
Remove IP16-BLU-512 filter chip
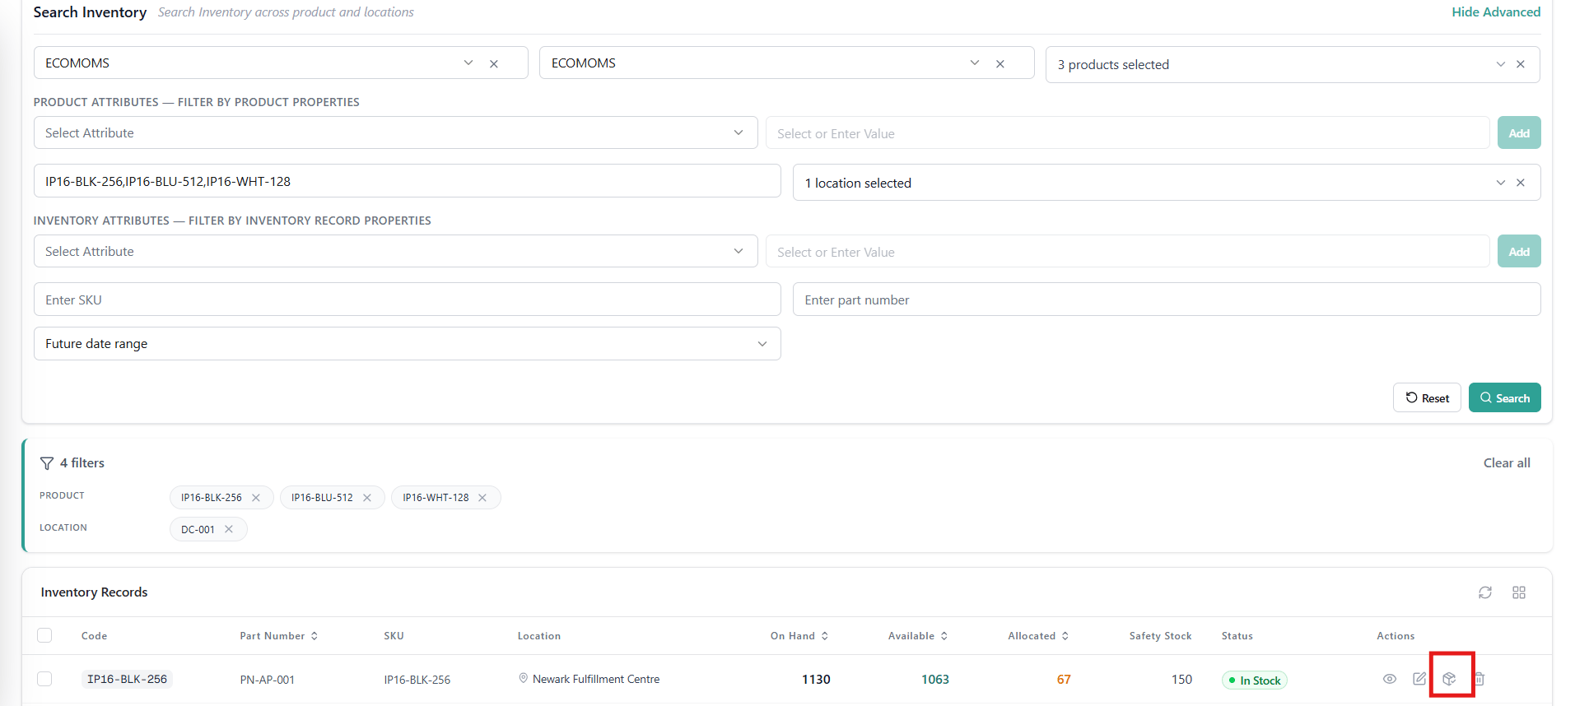coord(367,498)
